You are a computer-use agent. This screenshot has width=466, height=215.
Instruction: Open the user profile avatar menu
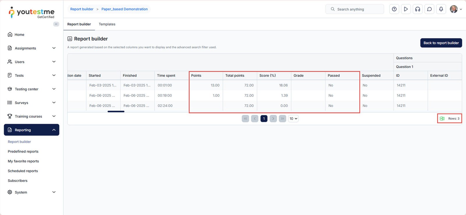pos(454,9)
